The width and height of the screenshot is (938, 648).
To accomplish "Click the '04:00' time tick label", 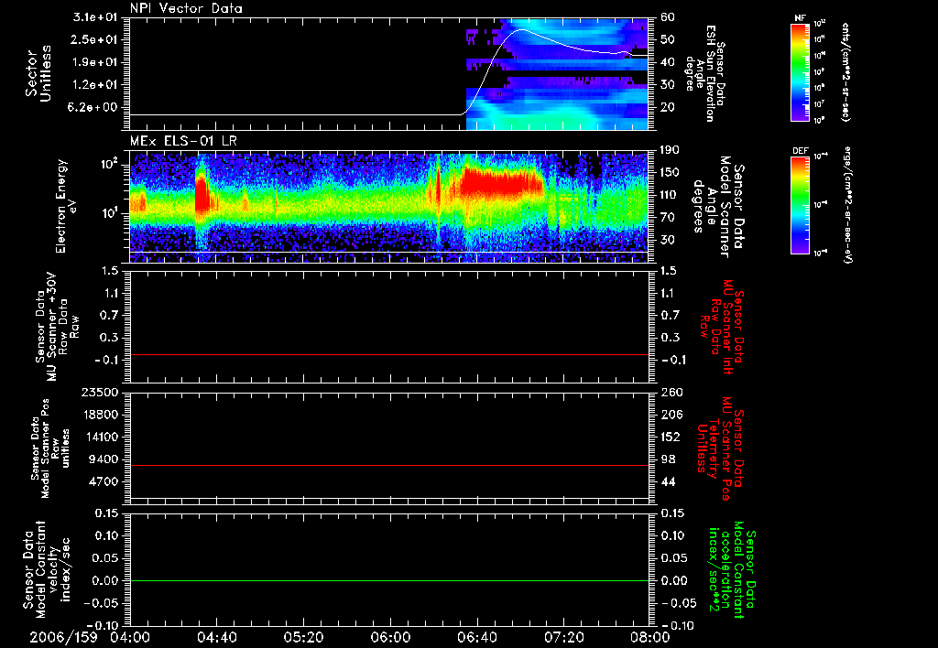I will 130,637.
